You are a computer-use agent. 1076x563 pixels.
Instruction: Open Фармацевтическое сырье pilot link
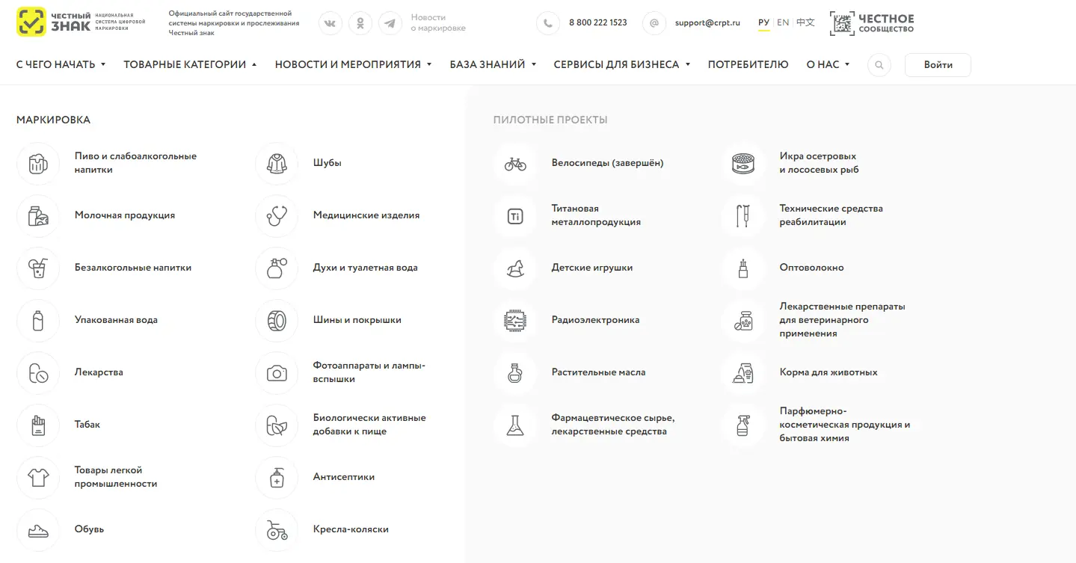(613, 425)
